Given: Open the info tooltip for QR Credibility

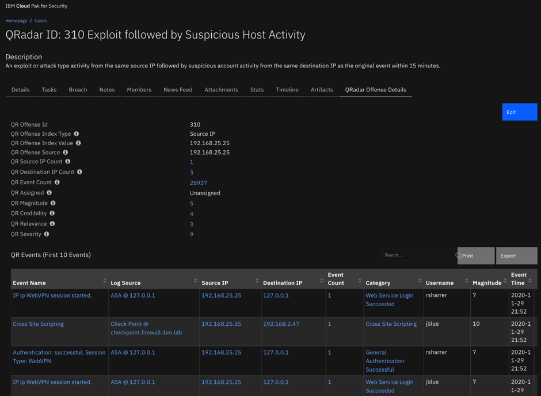Looking at the screenshot, I should 52,213.
